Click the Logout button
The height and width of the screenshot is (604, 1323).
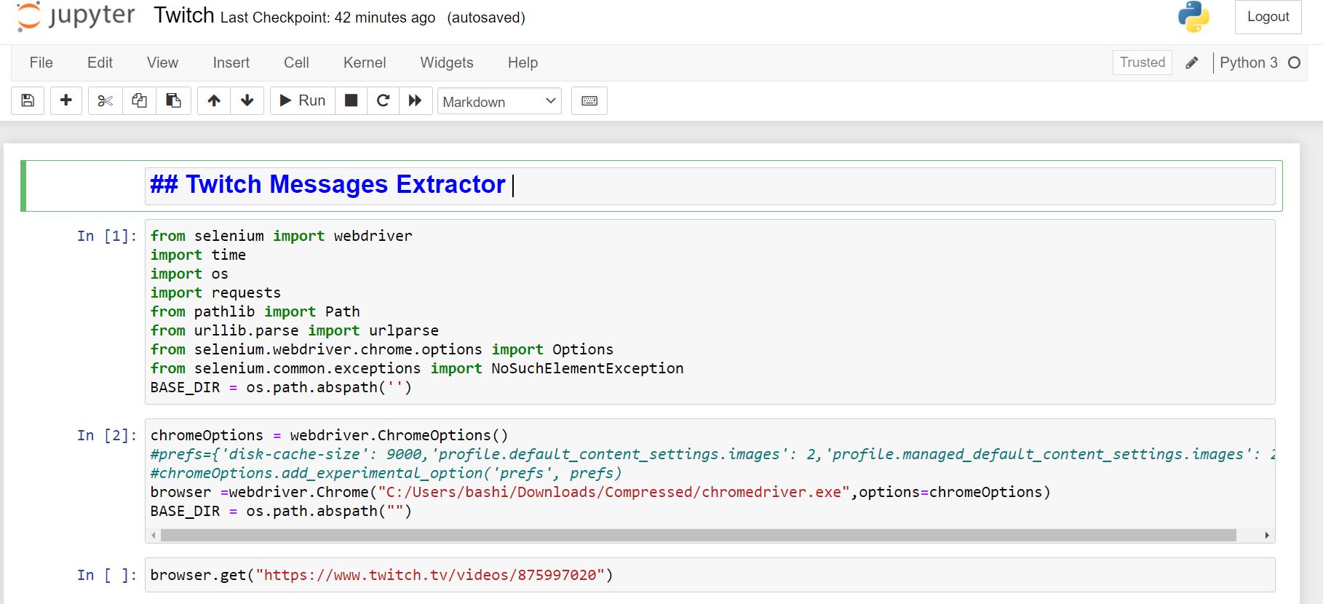(1268, 17)
